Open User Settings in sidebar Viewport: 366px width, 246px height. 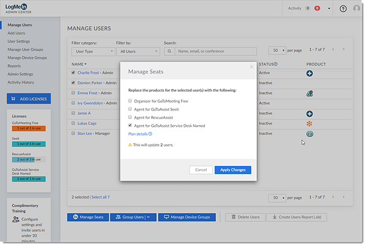point(19,42)
